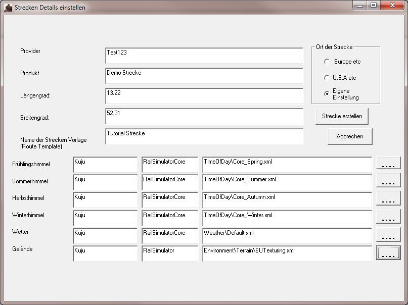Click the Gelände label
408x305 pixels.
[x=22, y=249]
